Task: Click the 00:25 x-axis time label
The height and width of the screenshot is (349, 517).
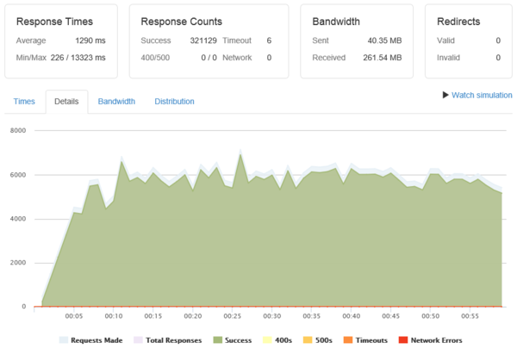Action: (233, 316)
